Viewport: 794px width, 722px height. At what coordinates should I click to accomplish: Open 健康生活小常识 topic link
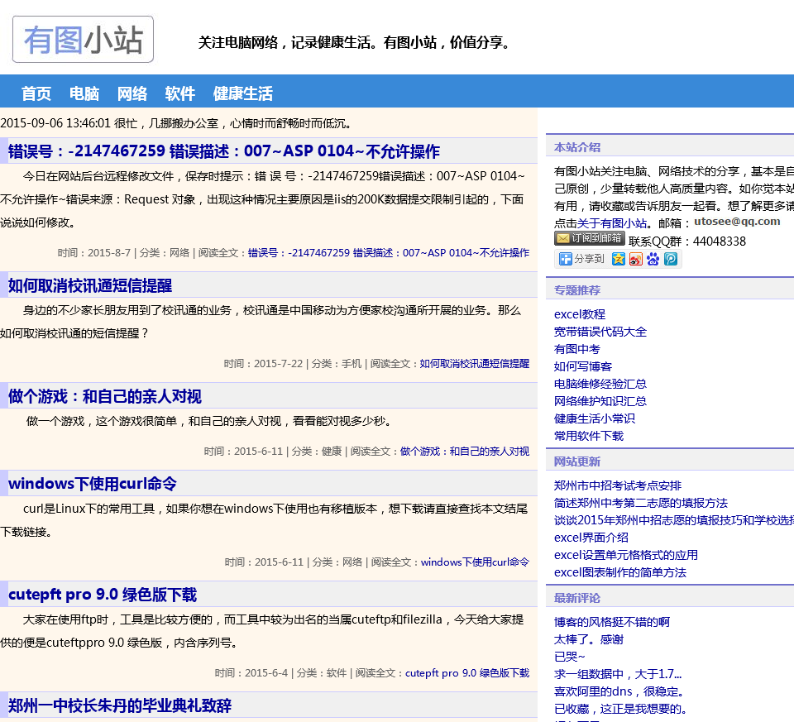click(x=595, y=418)
